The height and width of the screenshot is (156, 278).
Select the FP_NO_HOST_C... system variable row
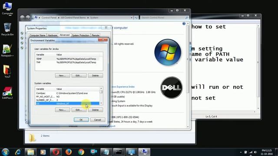67,97
